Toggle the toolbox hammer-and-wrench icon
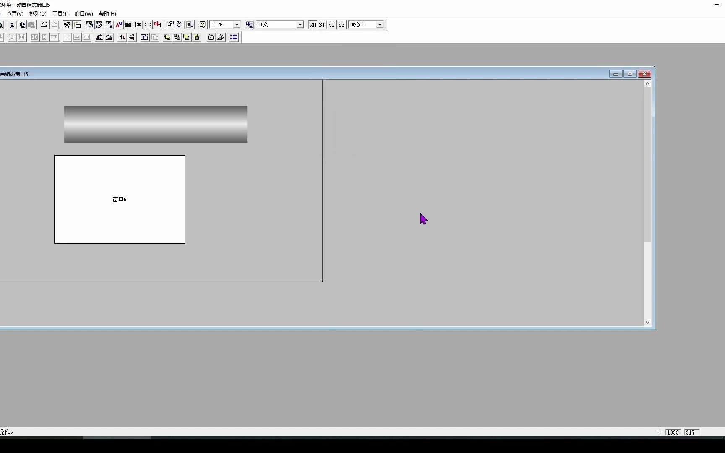The image size is (725, 453). (67, 25)
